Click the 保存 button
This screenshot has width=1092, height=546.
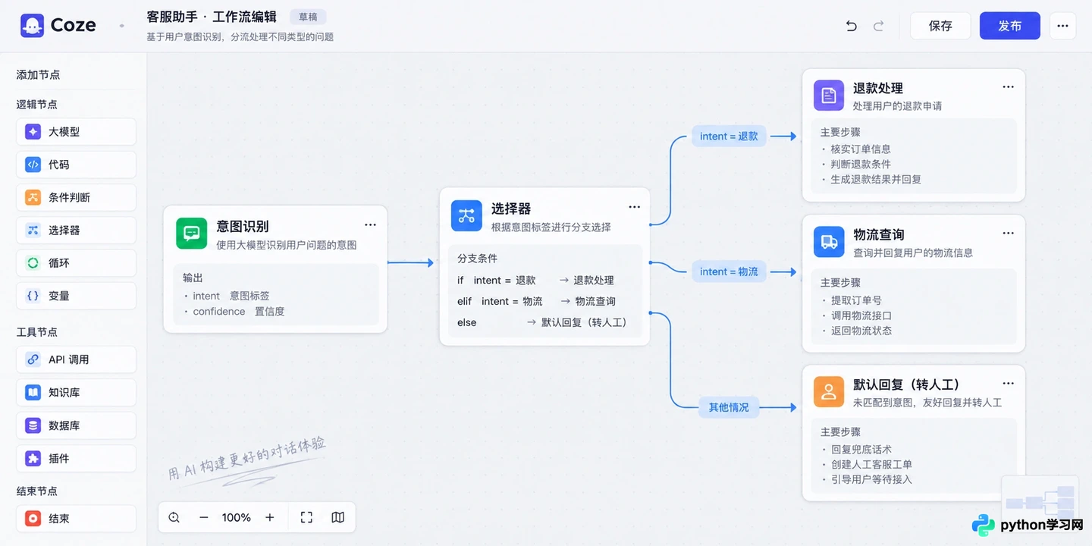[940, 26]
